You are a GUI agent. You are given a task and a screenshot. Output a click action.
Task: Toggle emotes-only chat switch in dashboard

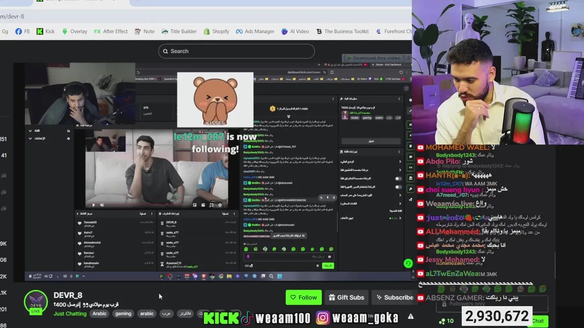pos(398,187)
